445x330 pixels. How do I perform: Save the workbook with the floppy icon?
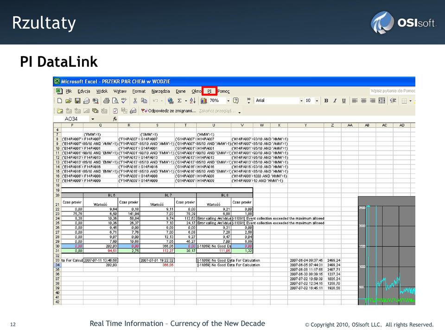click(x=77, y=101)
